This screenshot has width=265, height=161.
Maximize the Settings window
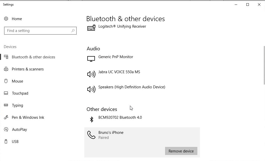[x=248, y=5]
